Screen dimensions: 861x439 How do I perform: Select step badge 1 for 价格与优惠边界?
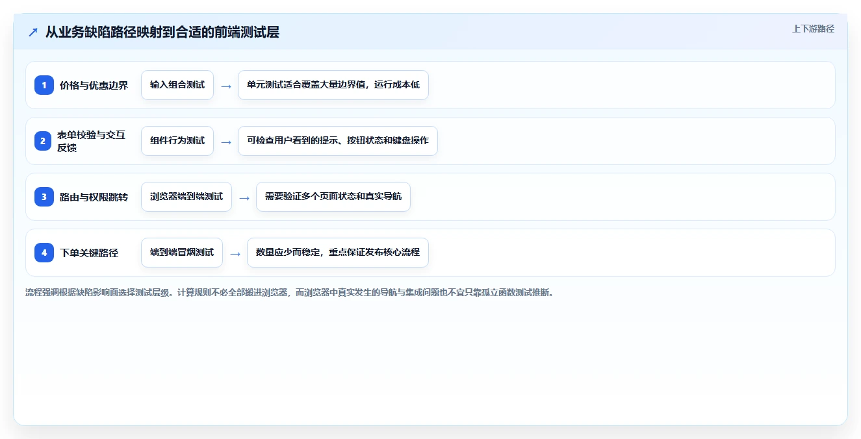(44, 85)
